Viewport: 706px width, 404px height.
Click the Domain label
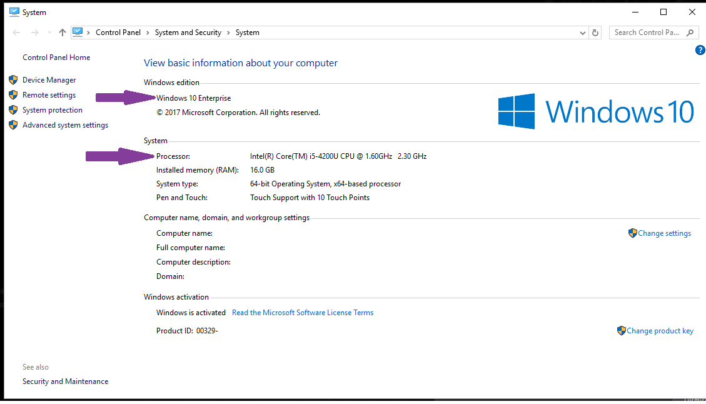tap(170, 276)
